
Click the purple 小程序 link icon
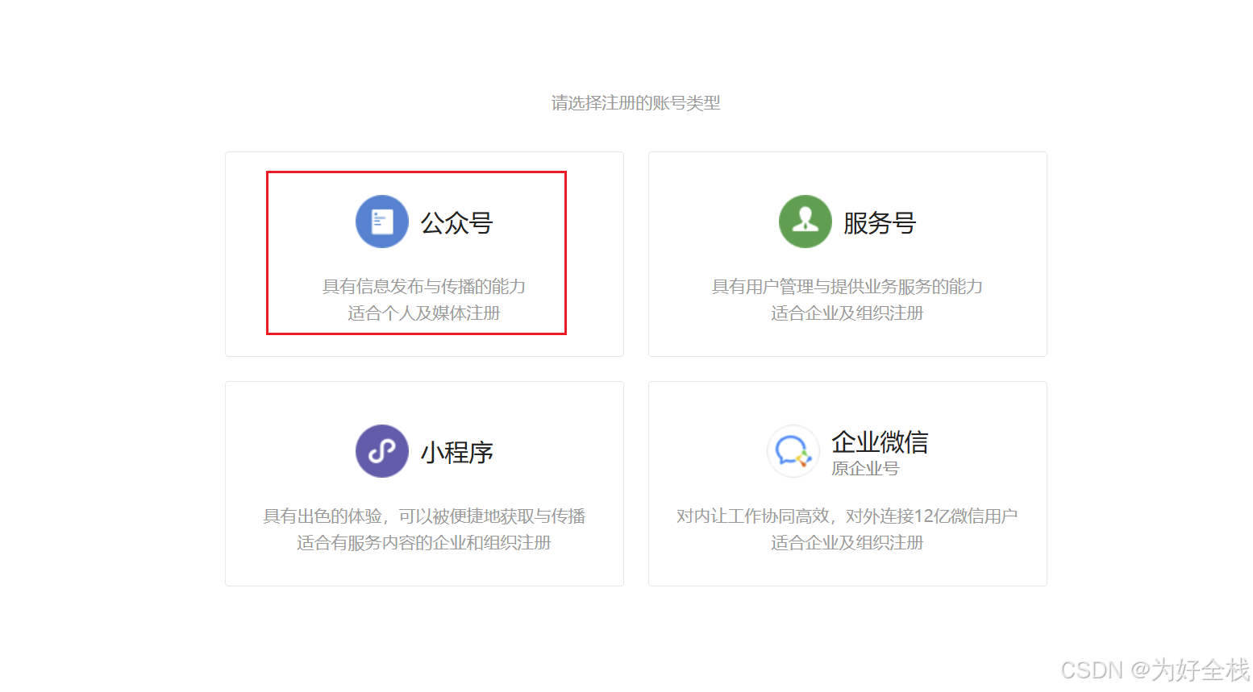coord(382,451)
